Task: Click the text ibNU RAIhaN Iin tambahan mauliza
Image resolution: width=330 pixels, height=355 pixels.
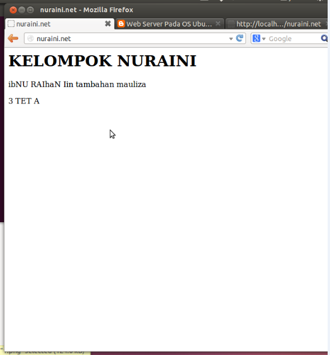Action: [77, 84]
